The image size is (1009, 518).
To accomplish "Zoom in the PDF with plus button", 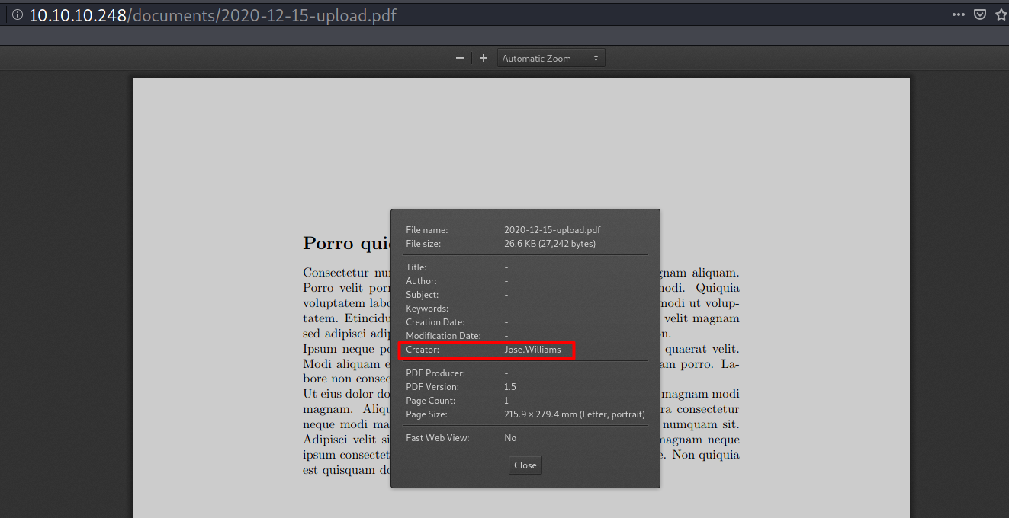I will click(x=483, y=58).
